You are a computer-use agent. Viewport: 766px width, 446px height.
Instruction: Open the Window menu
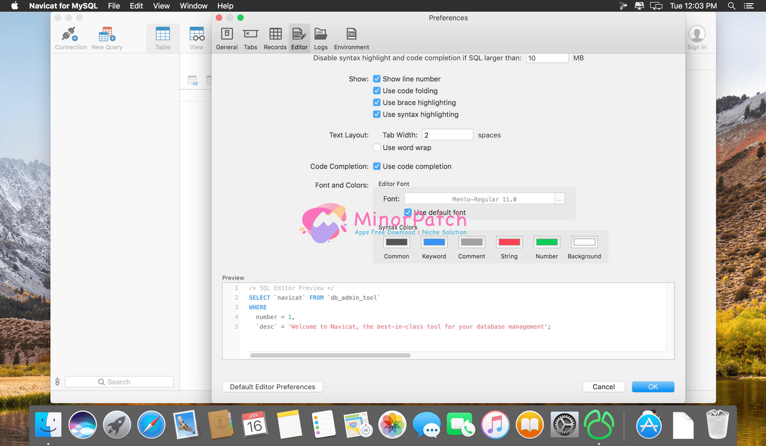pos(194,6)
